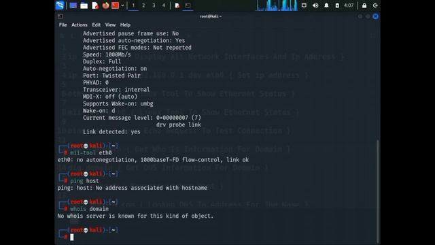Click the 'drv probe link' line
Screen dimensions: 435x245
[x=178, y=125]
